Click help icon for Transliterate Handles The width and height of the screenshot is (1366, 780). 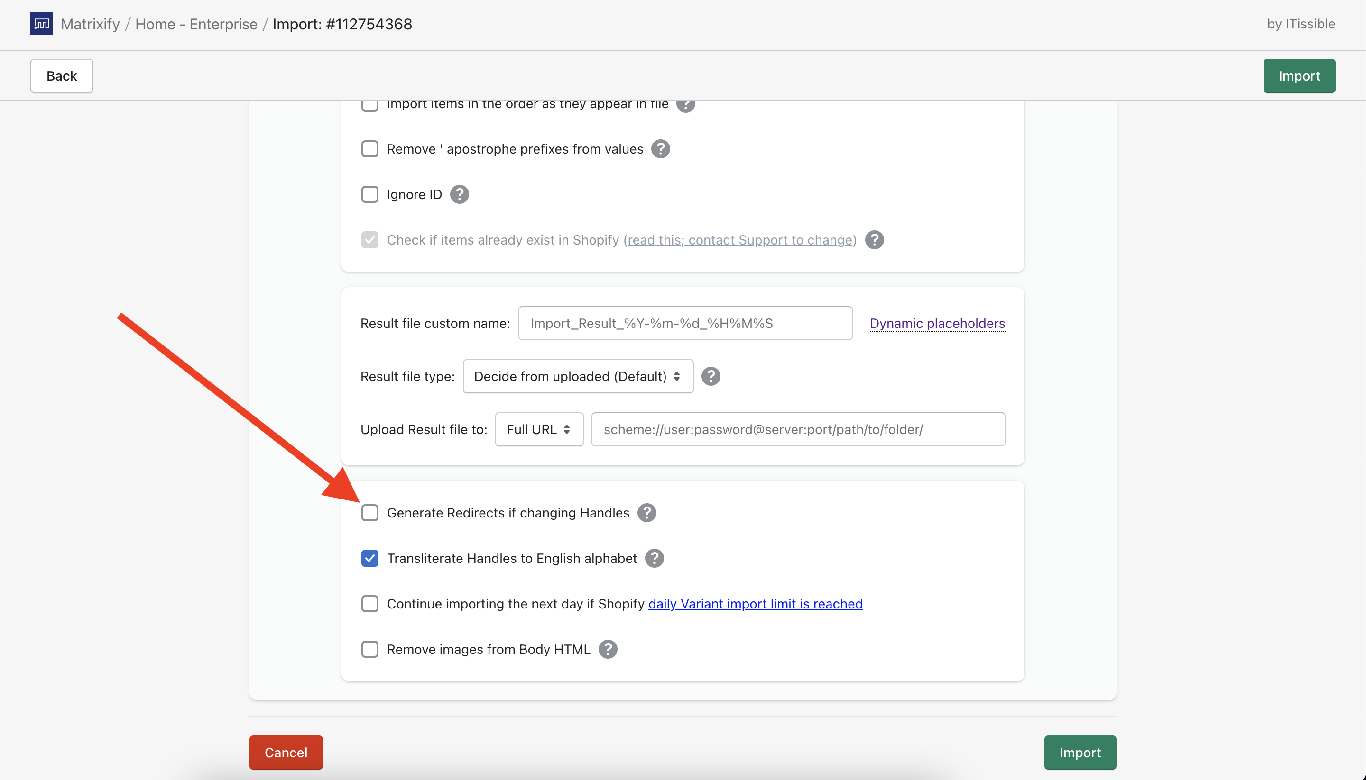pos(654,558)
